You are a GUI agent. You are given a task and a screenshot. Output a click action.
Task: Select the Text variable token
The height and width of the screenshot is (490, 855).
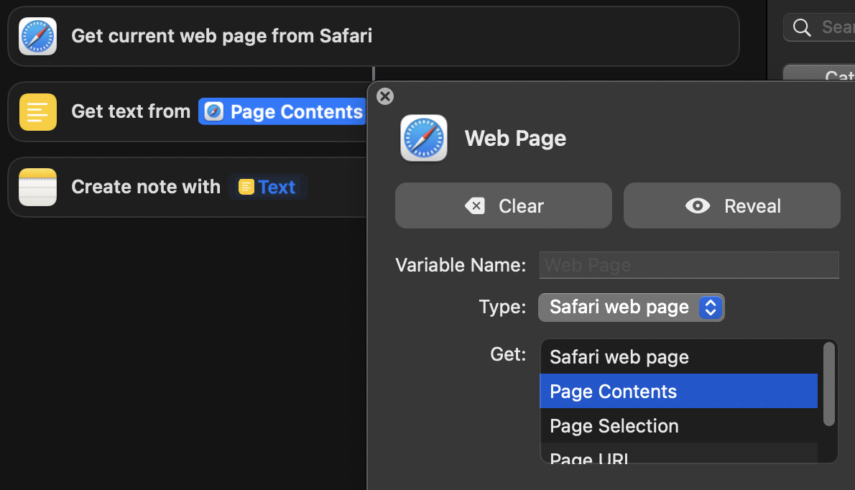[267, 187]
